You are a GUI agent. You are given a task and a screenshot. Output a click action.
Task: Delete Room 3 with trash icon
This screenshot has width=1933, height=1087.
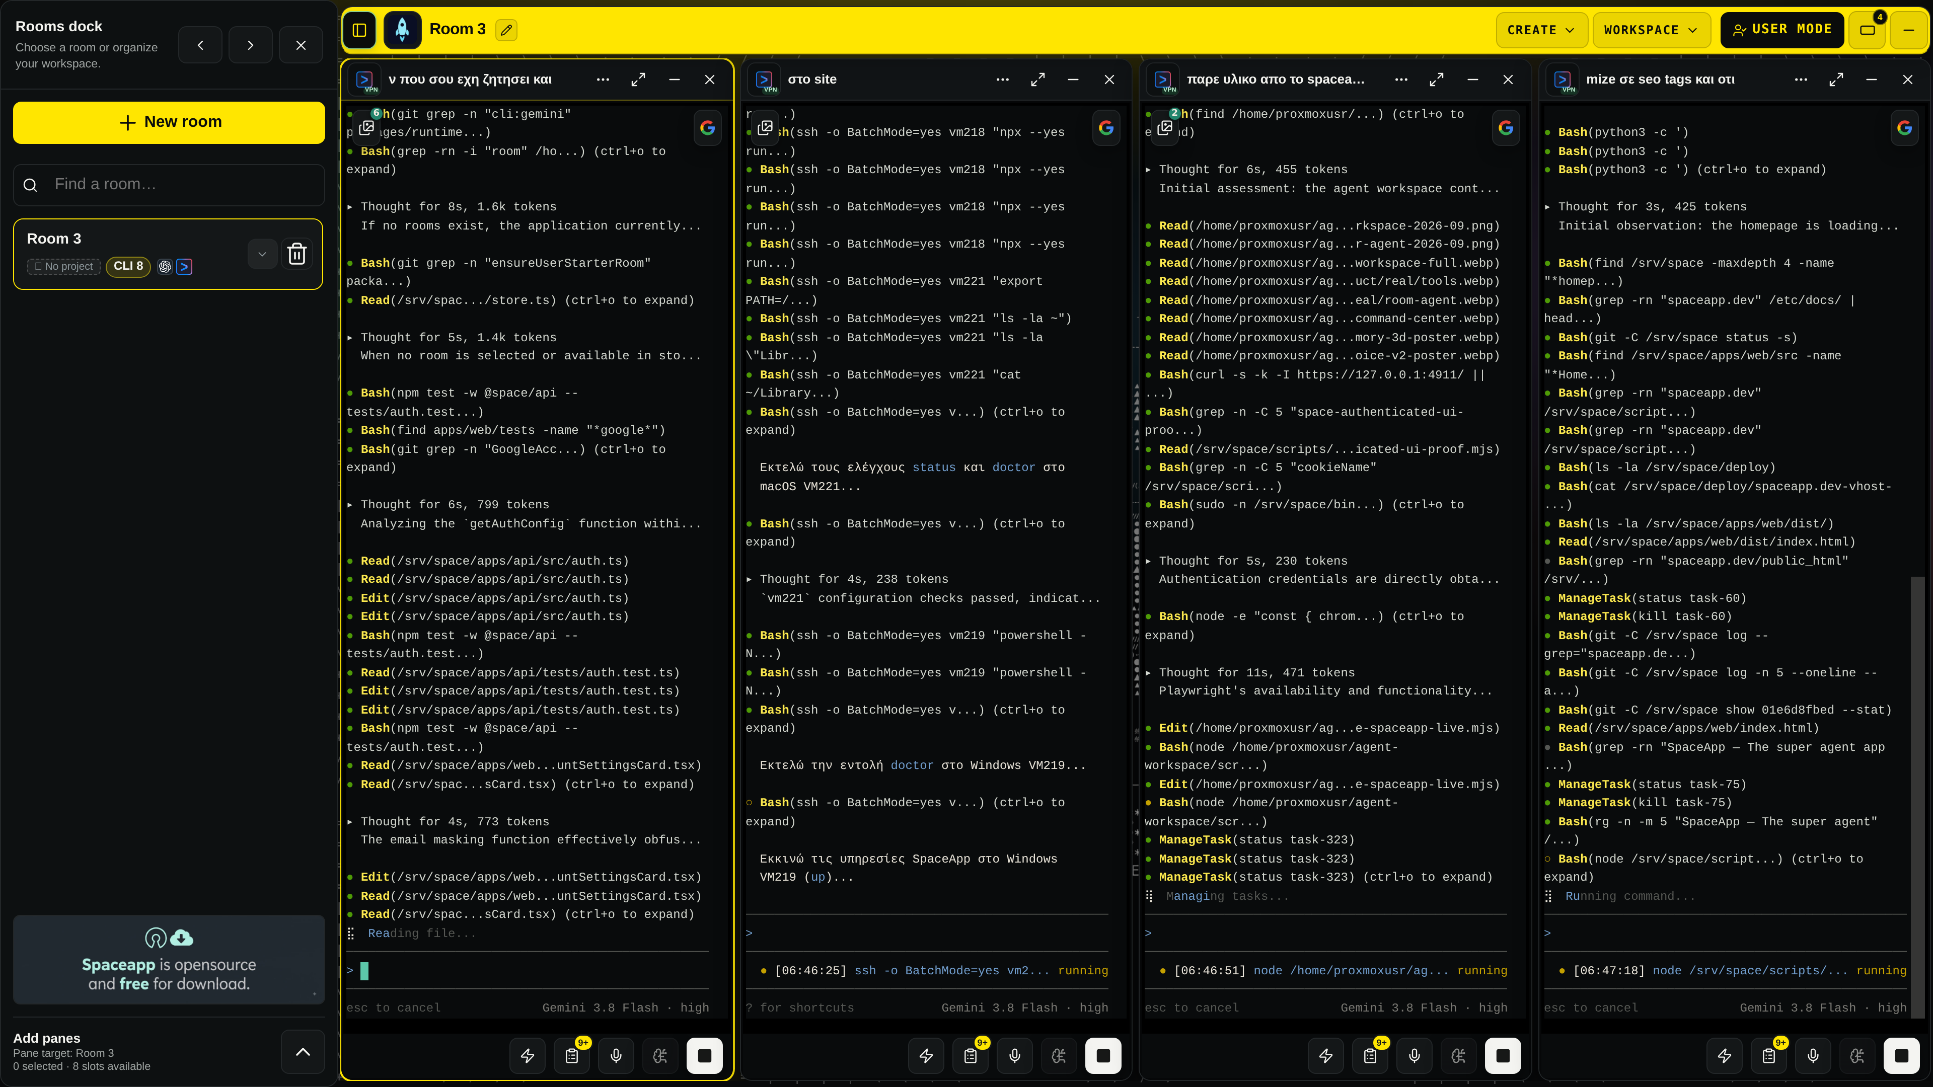point(297,254)
